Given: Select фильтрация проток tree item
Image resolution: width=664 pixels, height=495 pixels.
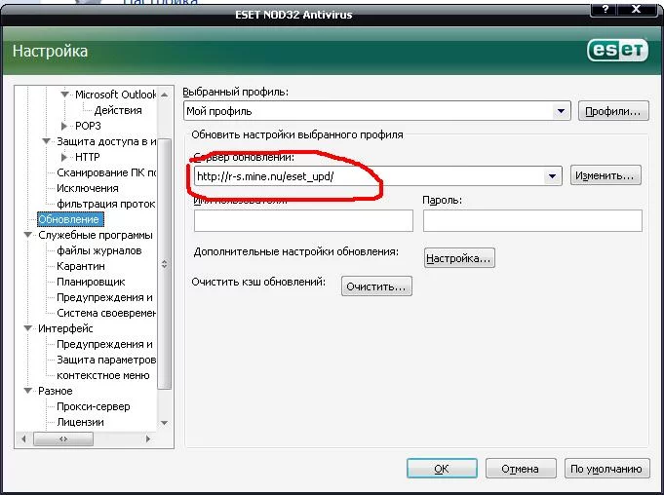Looking at the screenshot, I should tap(106, 204).
